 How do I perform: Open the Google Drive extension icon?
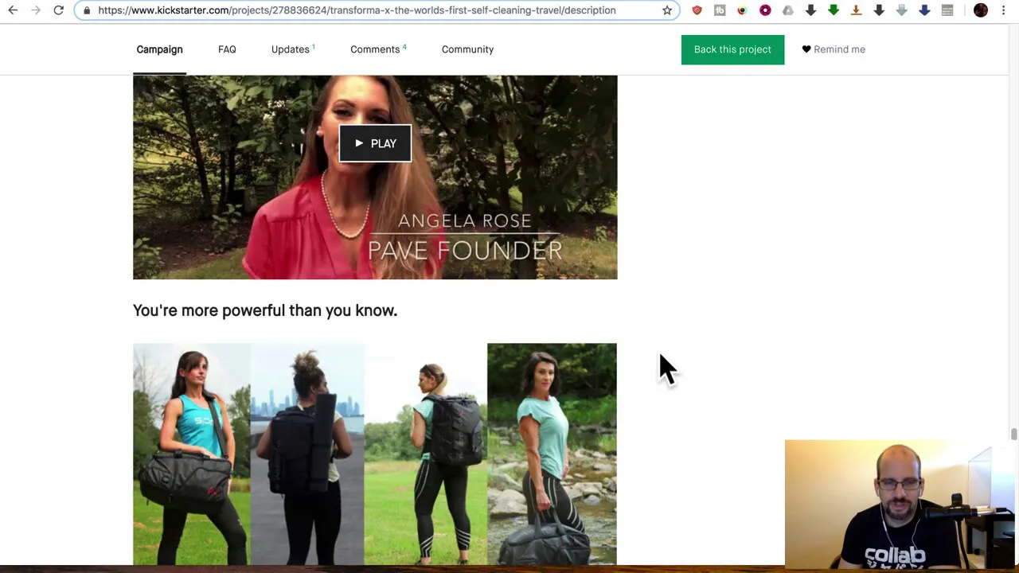[788, 10]
